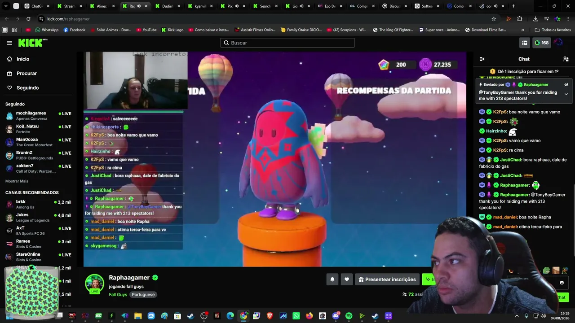Hide the pinned raid message

pyautogui.click(x=566, y=84)
